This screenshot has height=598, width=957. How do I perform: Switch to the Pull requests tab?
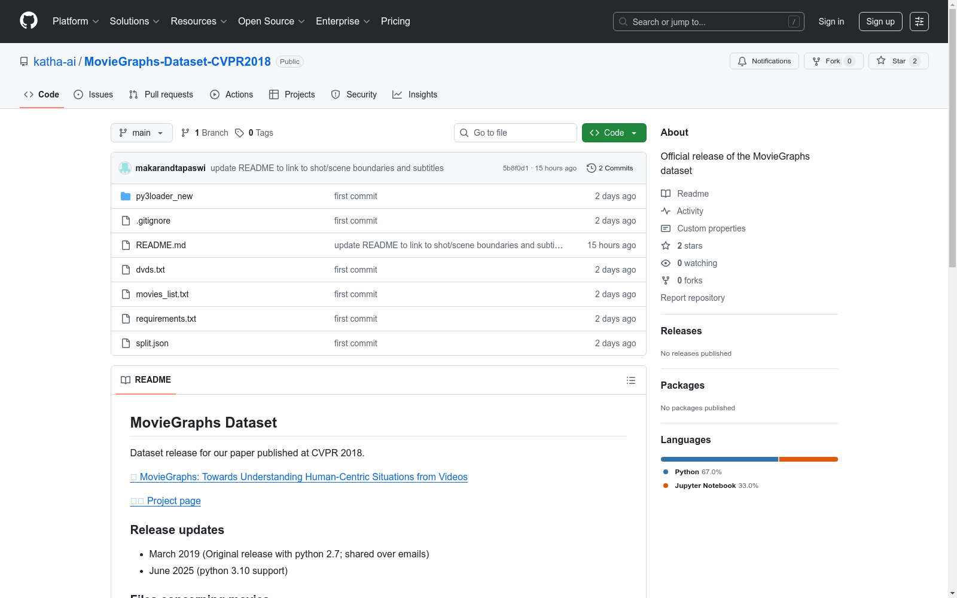pos(161,94)
